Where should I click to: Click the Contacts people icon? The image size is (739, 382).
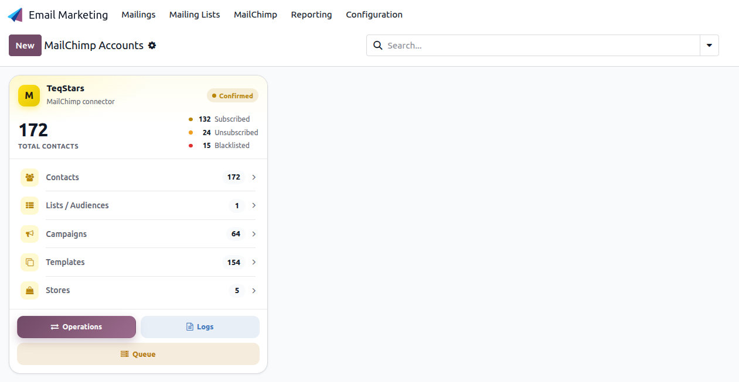pos(30,177)
